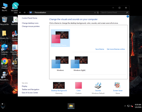Click the Forward navigation arrow

(24, 12)
